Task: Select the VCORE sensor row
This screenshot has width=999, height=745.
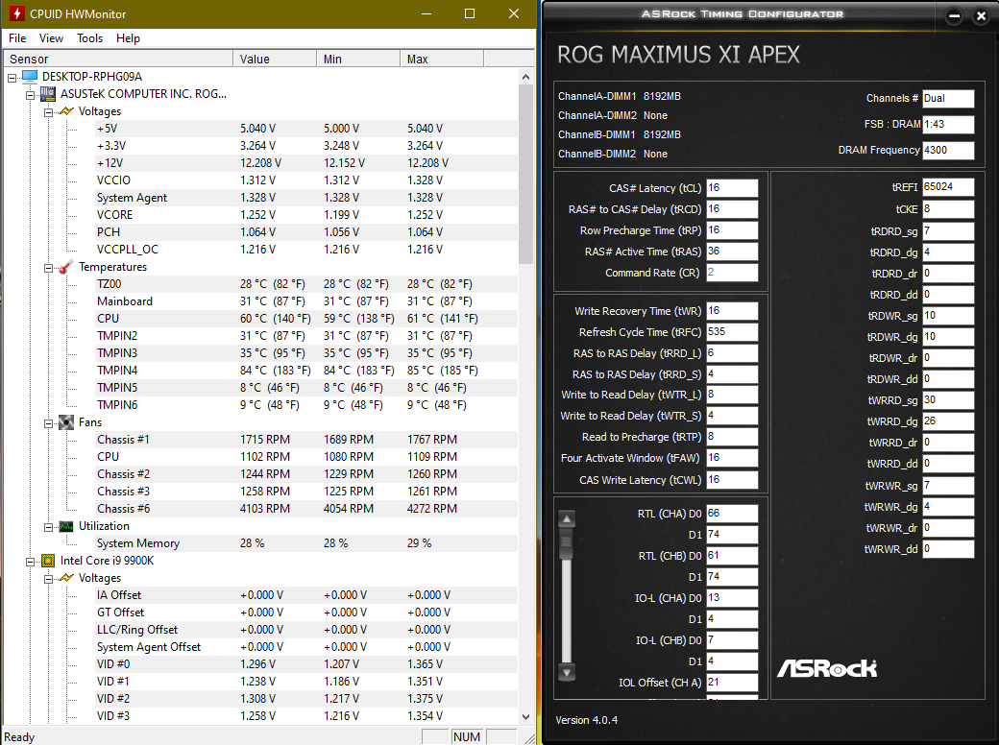Action: tap(306, 215)
